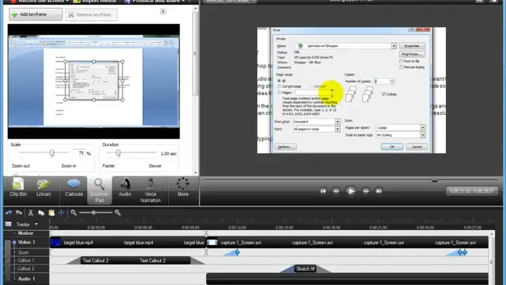The width and height of the screenshot is (506, 285).
Task: Click the preview playback scrubber handle
Action: click(435, 180)
